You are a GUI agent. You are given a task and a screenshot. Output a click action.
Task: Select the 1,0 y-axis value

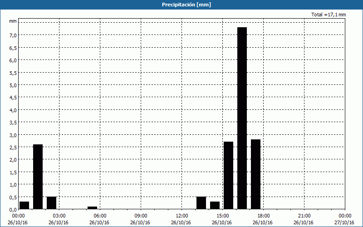coord(13,185)
